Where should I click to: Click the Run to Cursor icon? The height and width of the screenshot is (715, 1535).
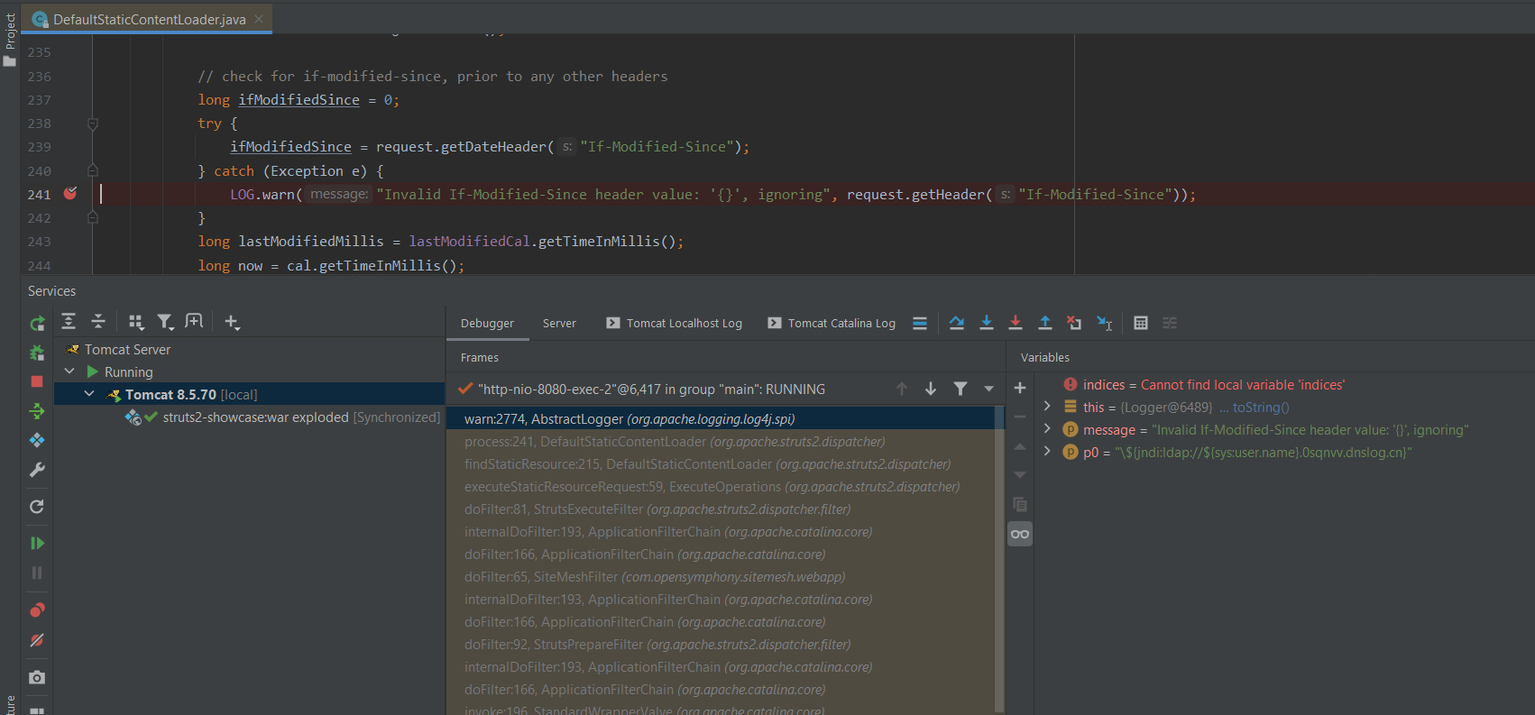(x=1104, y=323)
